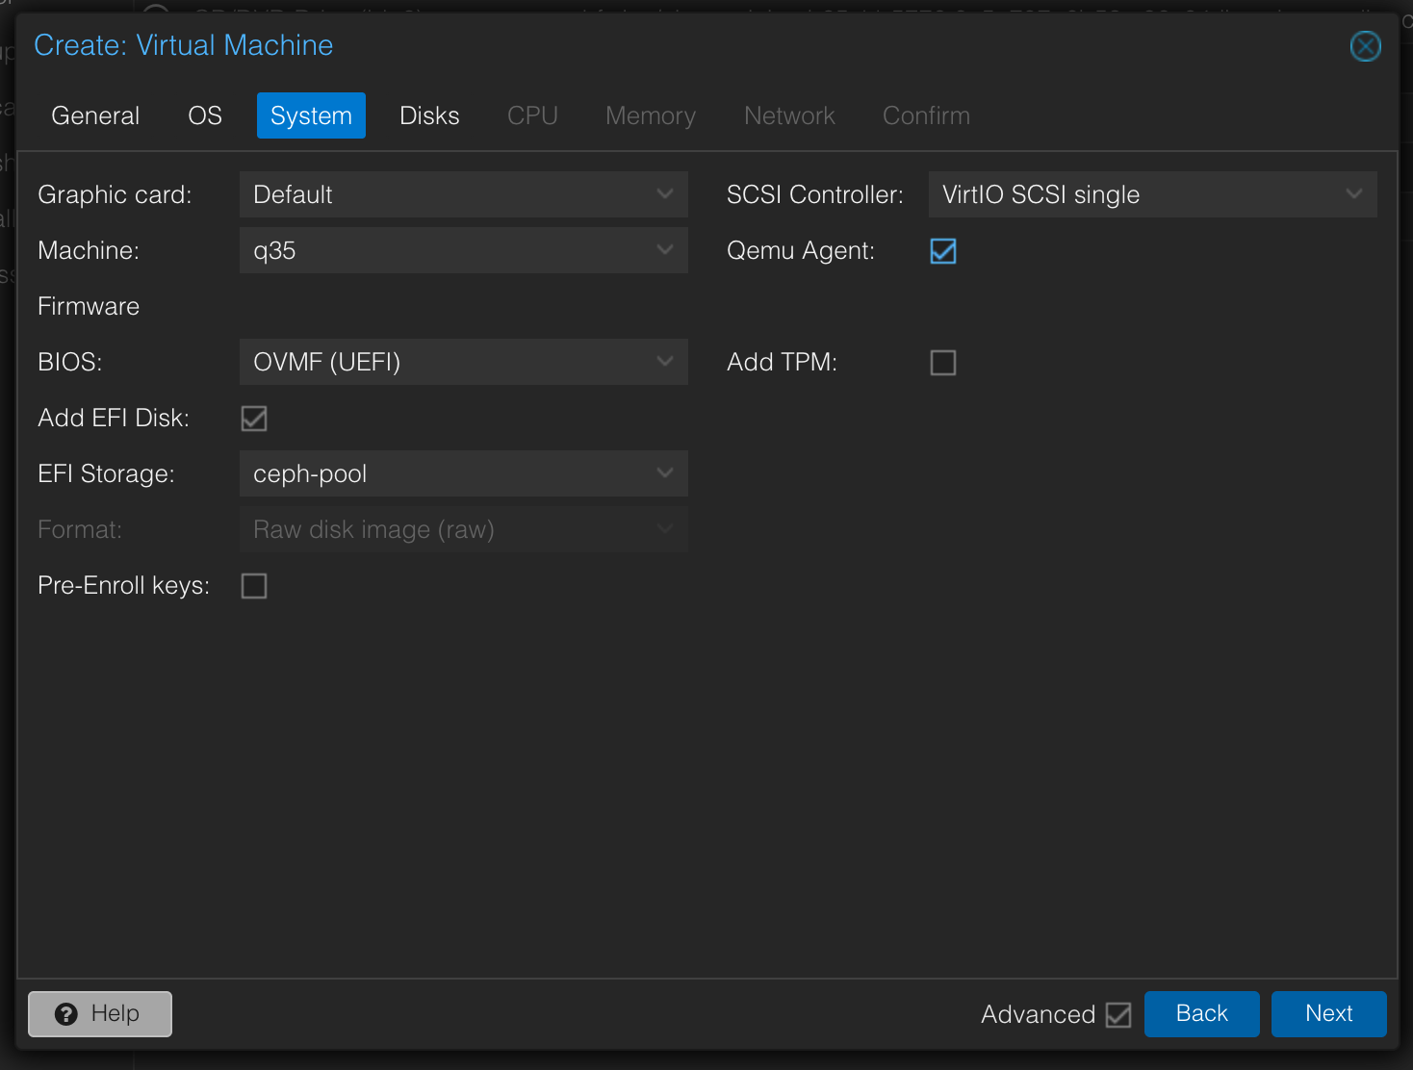Open the EFI Storage selector showing ceph-pool
This screenshot has height=1070, width=1413.
pyautogui.click(x=463, y=473)
